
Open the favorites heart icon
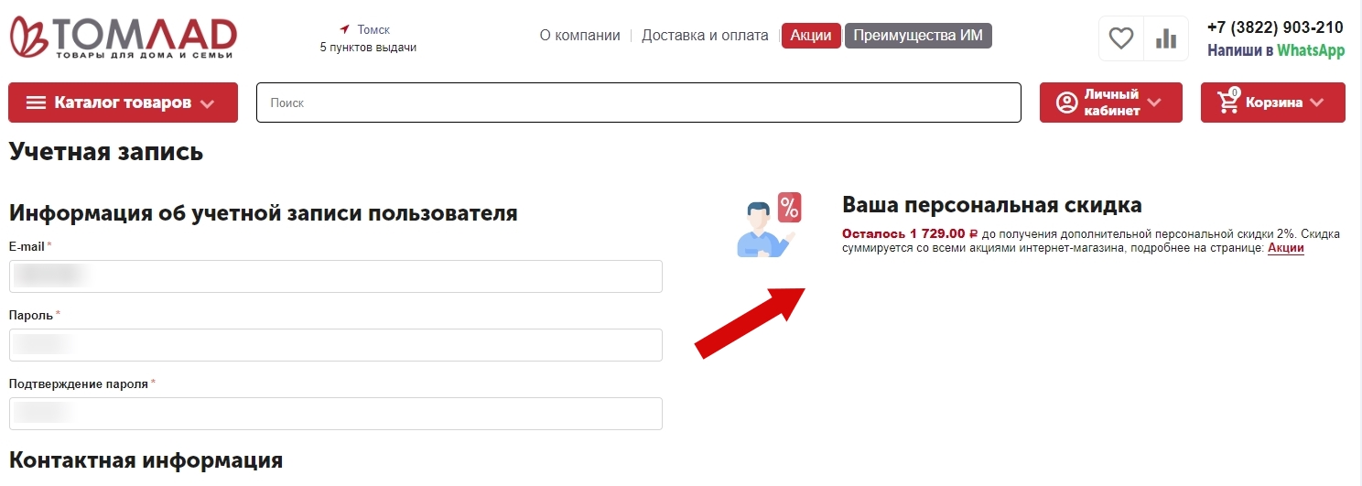pyautogui.click(x=1121, y=38)
